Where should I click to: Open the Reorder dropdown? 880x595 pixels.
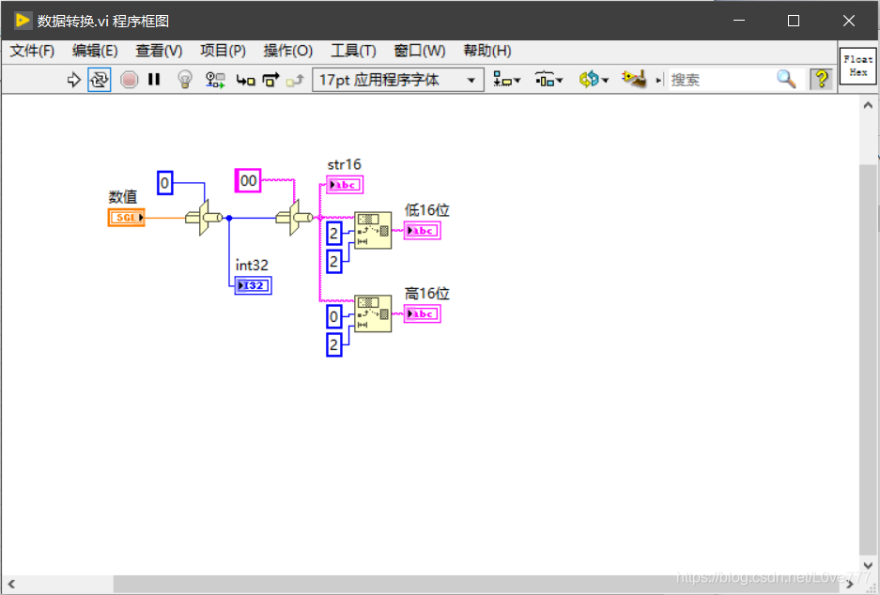point(594,80)
